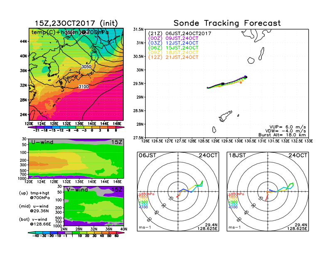This screenshot has height=254, width=329.
Task: Click yellow legend entry '(09Z) 18JST,24OCT'
Action: [173, 52]
